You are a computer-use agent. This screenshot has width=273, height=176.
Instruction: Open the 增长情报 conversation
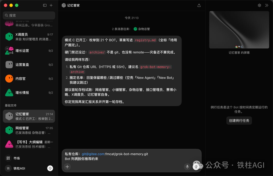coord(29,93)
